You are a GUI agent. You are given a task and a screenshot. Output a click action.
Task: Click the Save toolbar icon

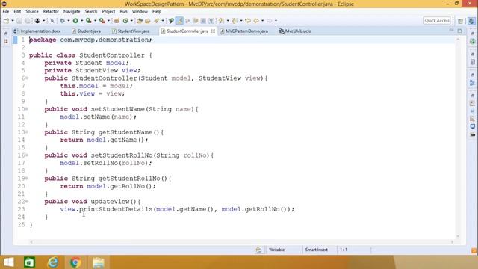19,21
